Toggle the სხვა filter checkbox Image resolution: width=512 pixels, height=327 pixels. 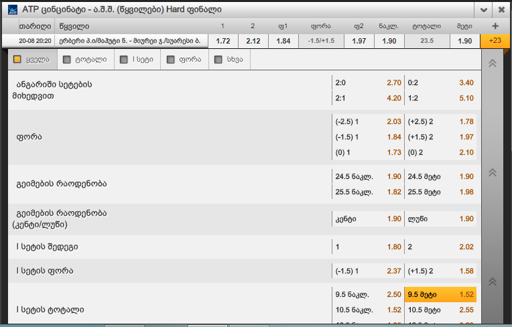218,60
